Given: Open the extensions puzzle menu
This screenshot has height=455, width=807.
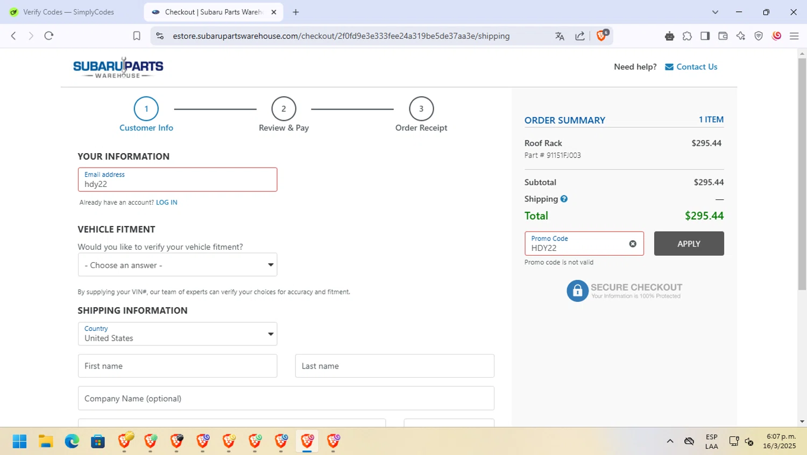Looking at the screenshot, I should click(x=687, y=36).
